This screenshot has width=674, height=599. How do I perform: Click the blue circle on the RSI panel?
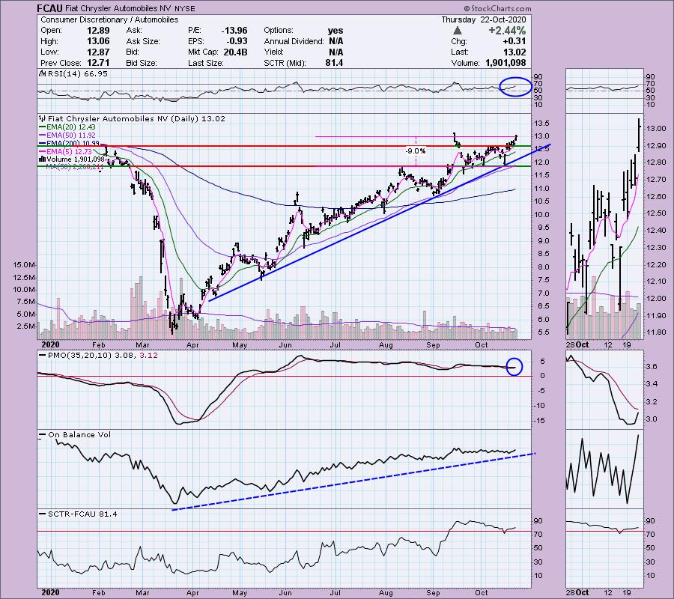(x=515, y=87)
